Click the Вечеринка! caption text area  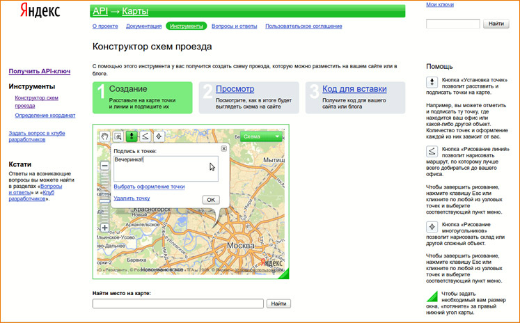tap(166, 168)
